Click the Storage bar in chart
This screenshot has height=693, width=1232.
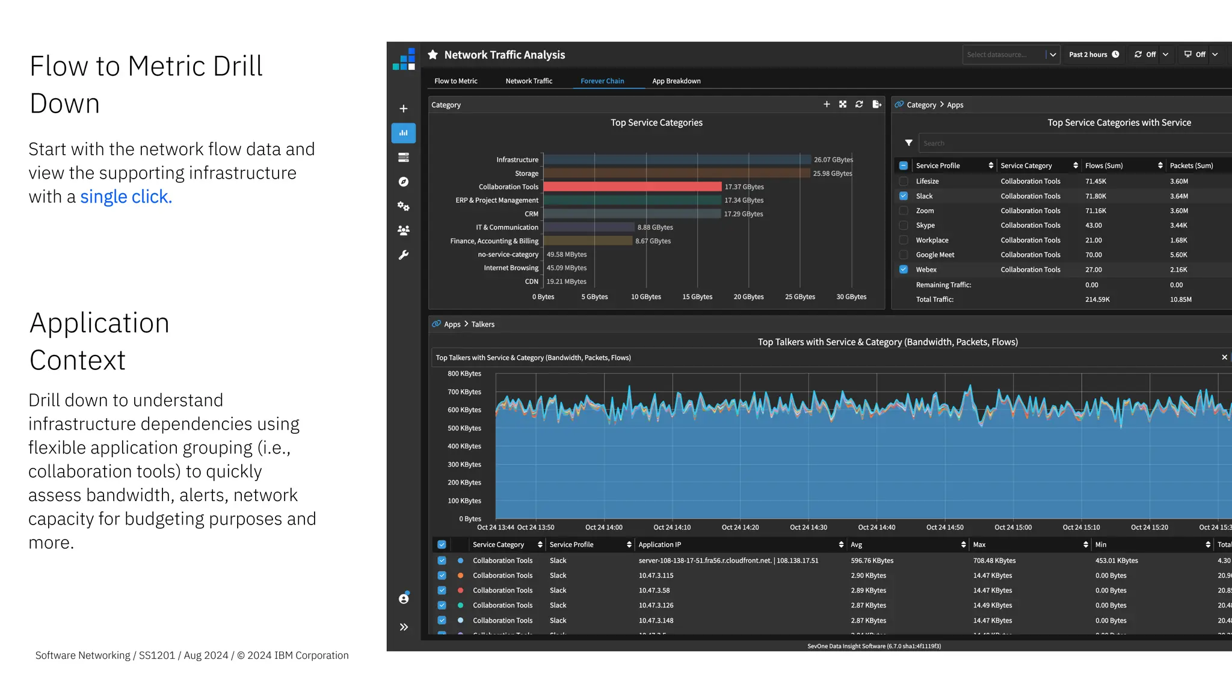pos(677,173)
